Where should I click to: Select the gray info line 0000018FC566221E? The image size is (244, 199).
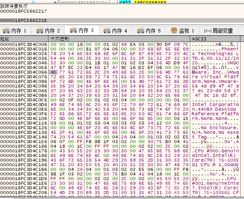click(x=122, y=21)
